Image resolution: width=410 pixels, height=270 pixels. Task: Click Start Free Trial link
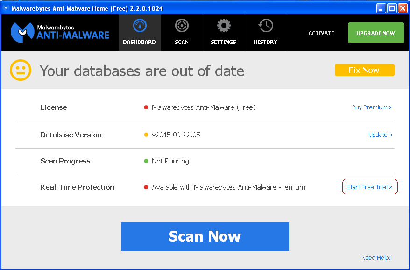369,187
